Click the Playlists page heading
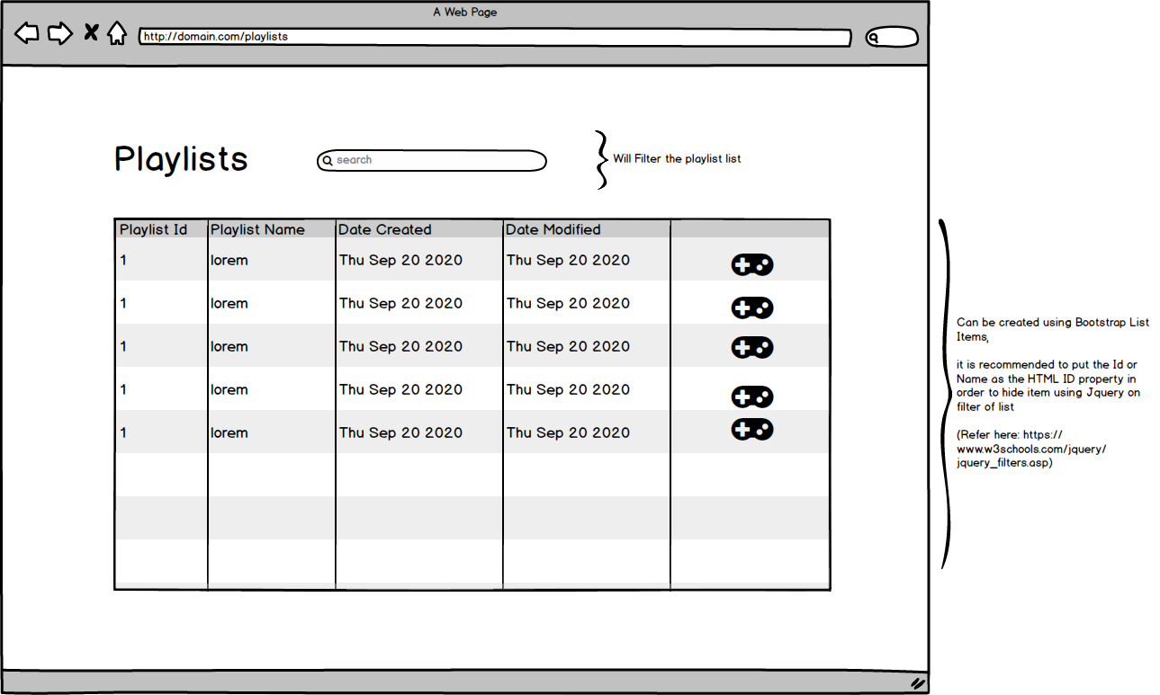This screenshot has height=695, width=1160. pos(181,159)
